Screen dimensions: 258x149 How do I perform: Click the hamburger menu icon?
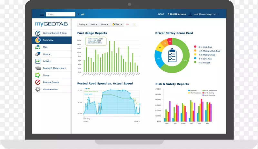pos(42,14)
